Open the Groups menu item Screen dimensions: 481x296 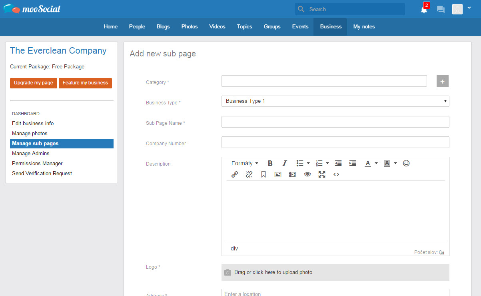(272, 26)
